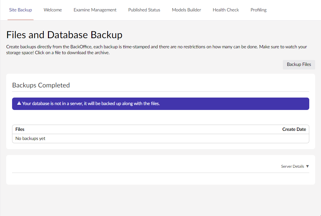Click the divider line under Backups Completed
The image size is (321, 216).
pos(160,91)
